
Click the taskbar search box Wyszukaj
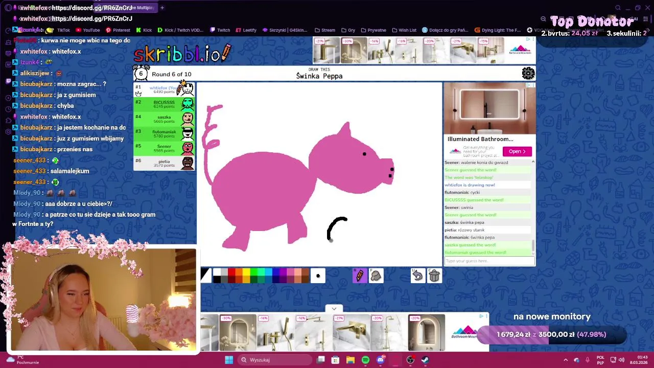(275, 360)
